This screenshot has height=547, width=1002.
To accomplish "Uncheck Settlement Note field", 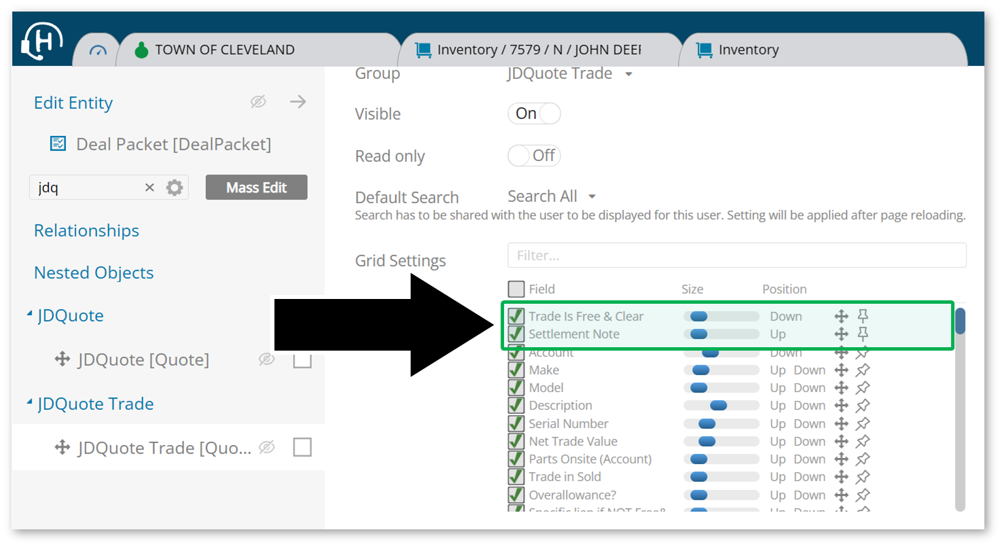I will tap(516, 334).
